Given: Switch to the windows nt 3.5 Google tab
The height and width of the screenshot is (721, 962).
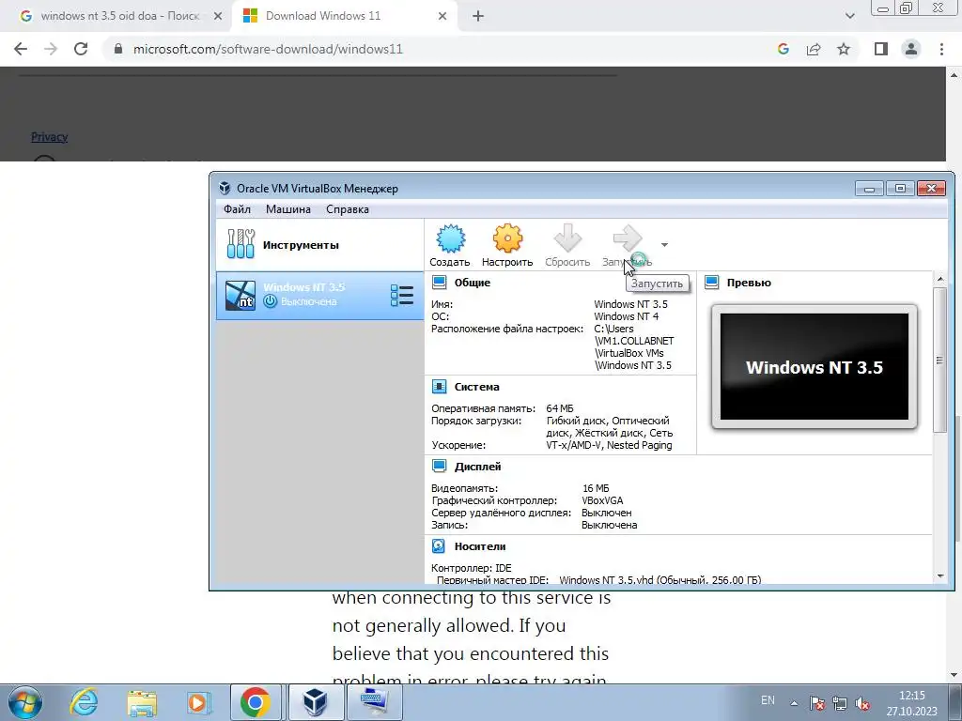Looking at the screenshot, I should tap(119, 16).
